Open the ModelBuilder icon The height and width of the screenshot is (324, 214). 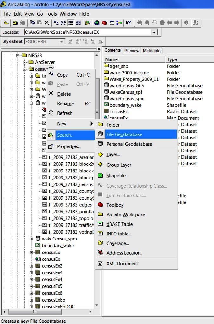119,23
